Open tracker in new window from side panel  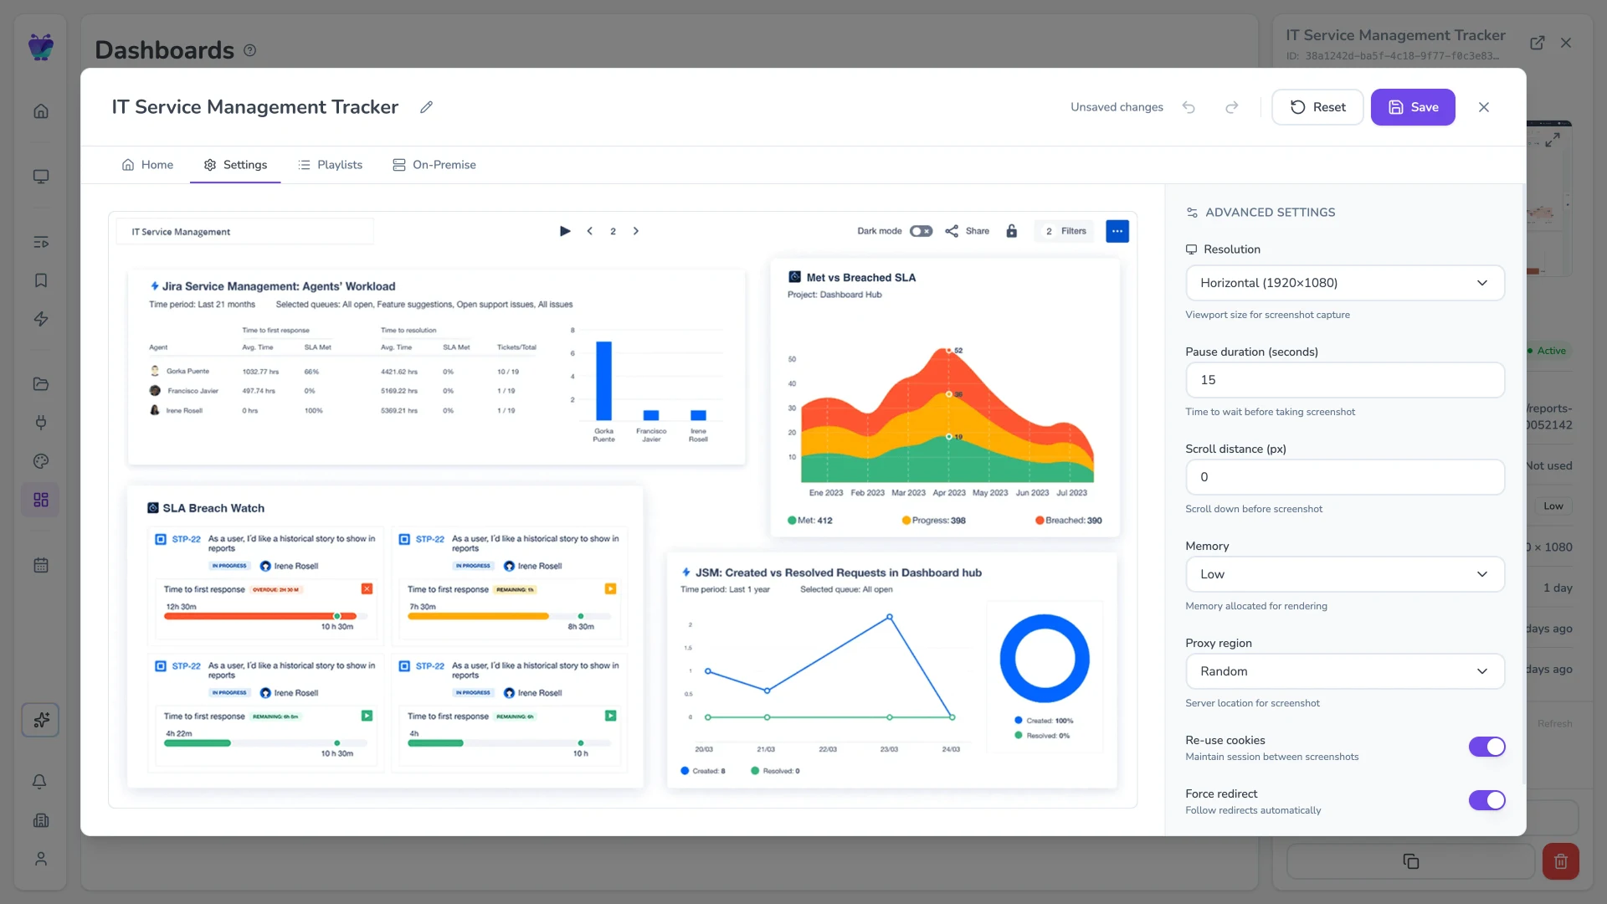(1538, 43)
